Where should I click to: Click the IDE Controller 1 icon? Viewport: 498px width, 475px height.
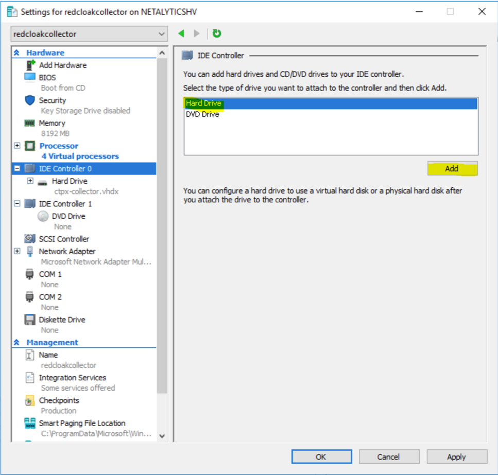tap(30, 203)
